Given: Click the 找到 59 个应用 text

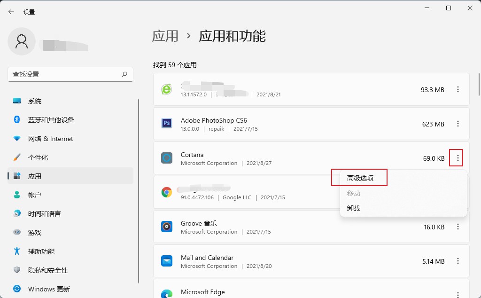Looking at the screenshot, I should point(175,65).
